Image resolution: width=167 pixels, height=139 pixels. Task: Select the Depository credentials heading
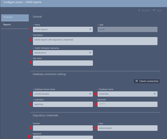click(x=45, y=115)
